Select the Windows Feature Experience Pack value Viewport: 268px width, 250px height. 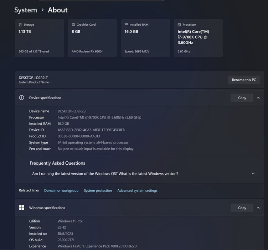click(x=97, y=246)
